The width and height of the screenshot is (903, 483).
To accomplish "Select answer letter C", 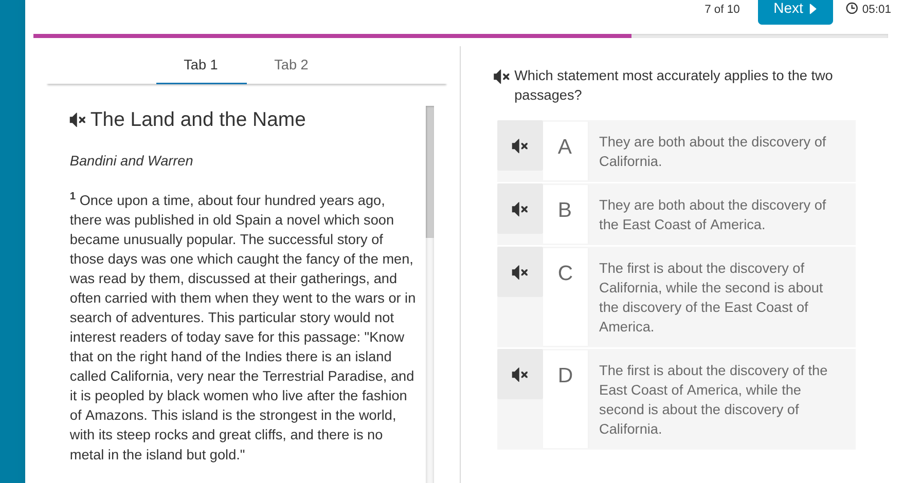I will pos(565,273).
